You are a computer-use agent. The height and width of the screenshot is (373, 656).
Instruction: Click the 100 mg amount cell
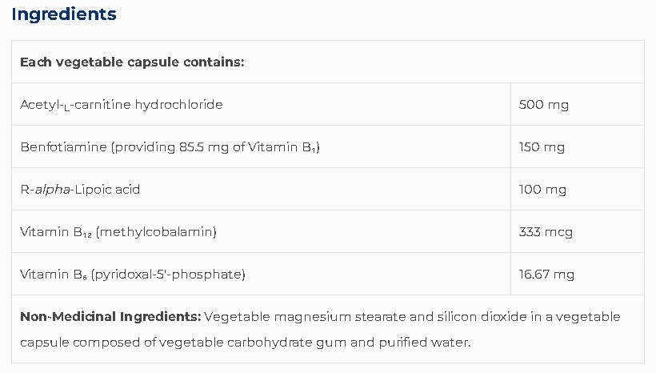coord(542,190)
